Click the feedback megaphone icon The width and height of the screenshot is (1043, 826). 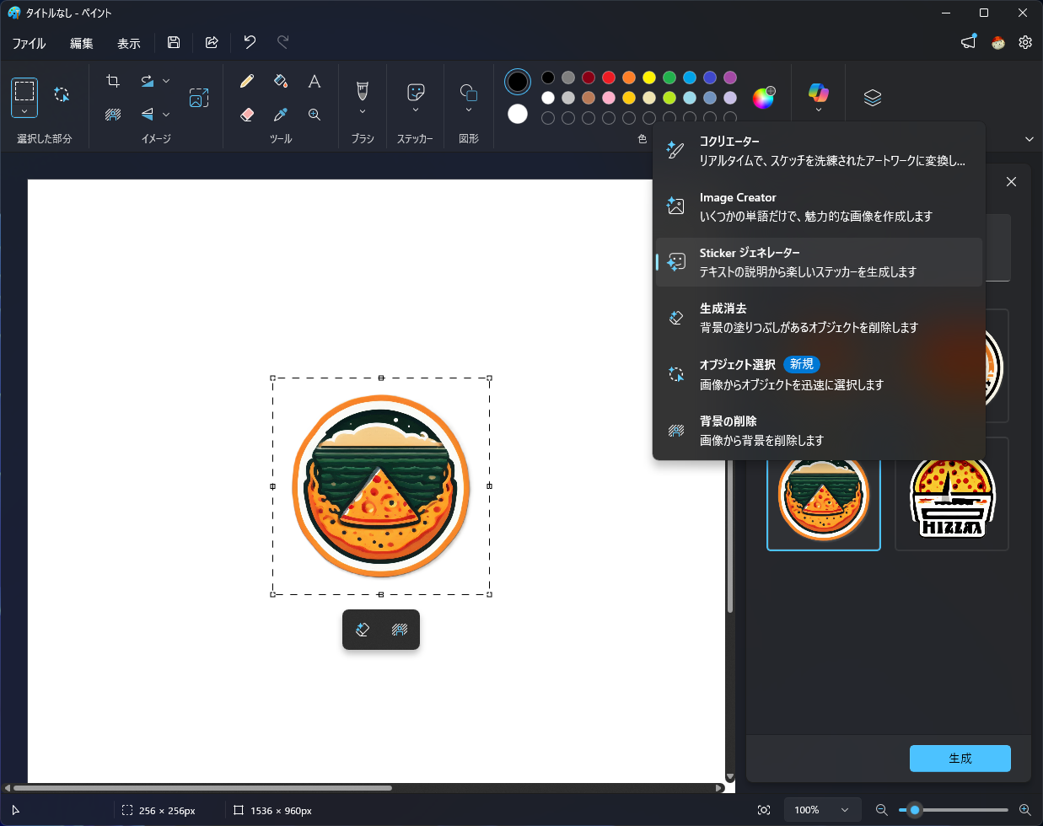(x=969, y=42)
